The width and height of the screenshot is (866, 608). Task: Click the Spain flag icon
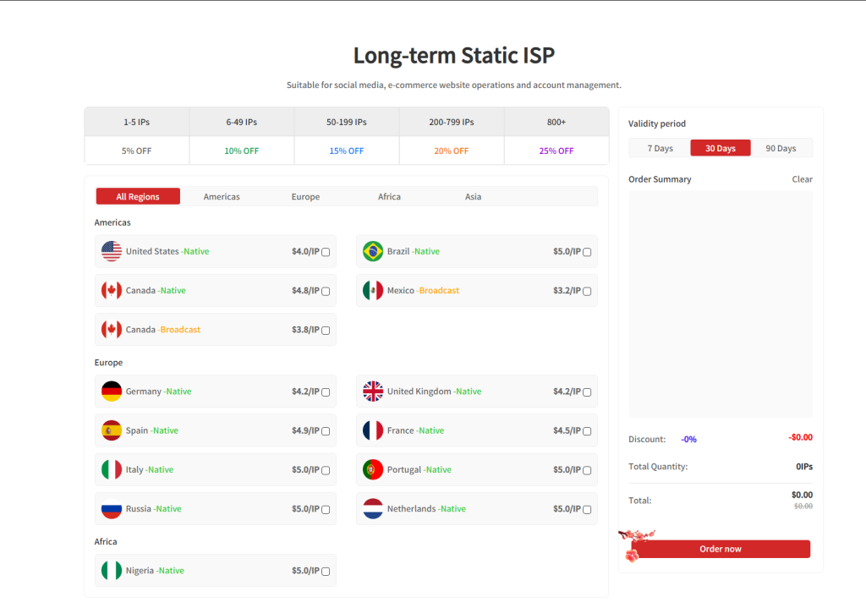click(111, 430)
